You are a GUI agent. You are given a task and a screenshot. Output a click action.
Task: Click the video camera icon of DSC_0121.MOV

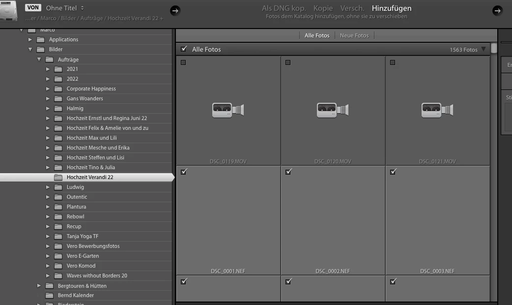[437, 110]
